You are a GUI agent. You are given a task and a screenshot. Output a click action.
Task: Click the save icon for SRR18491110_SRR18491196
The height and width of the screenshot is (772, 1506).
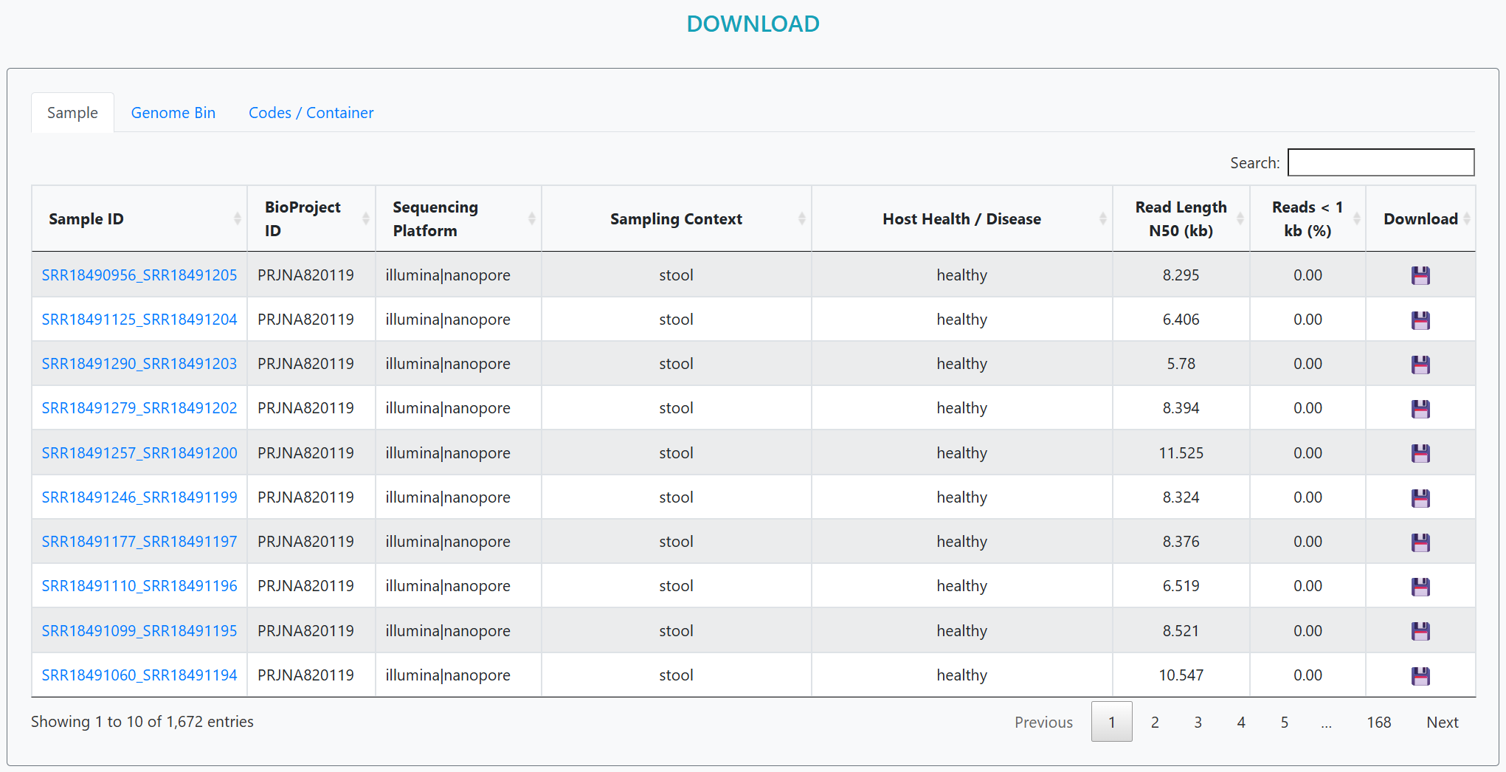click(x=1420, y=586)
